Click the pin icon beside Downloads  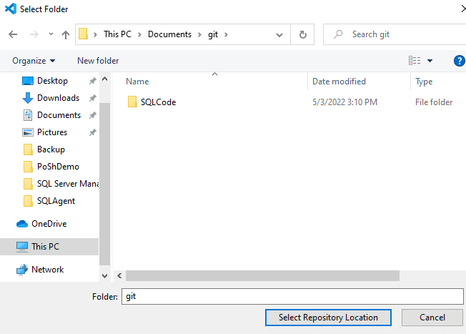(93, 98)
